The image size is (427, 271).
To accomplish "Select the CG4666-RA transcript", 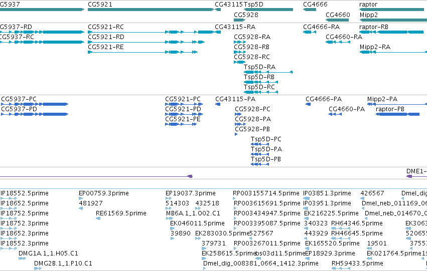I will point(321,27).
